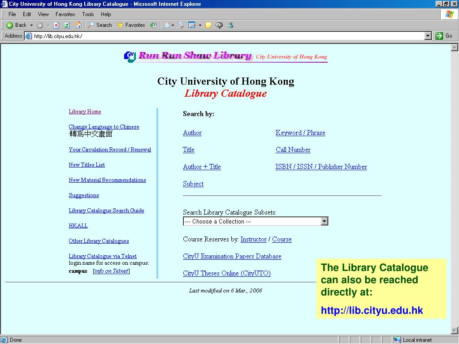Open the Discuss speech bubble icon

point(219,25)
